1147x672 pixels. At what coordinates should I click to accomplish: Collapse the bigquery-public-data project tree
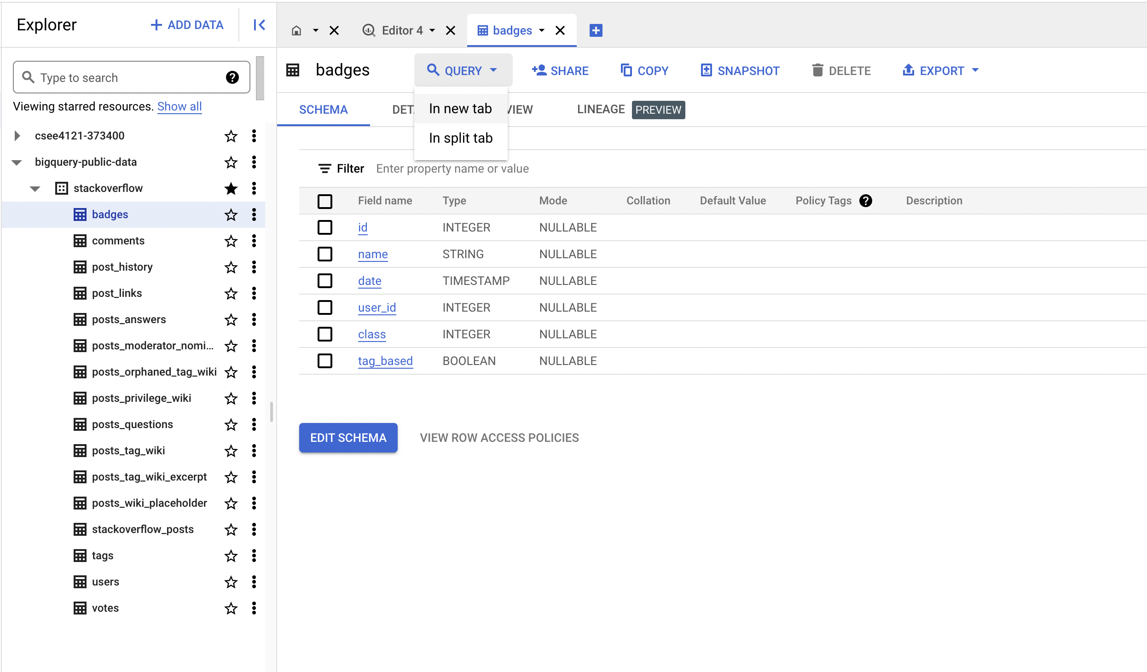pyautogui.click(x=17, y=162)
